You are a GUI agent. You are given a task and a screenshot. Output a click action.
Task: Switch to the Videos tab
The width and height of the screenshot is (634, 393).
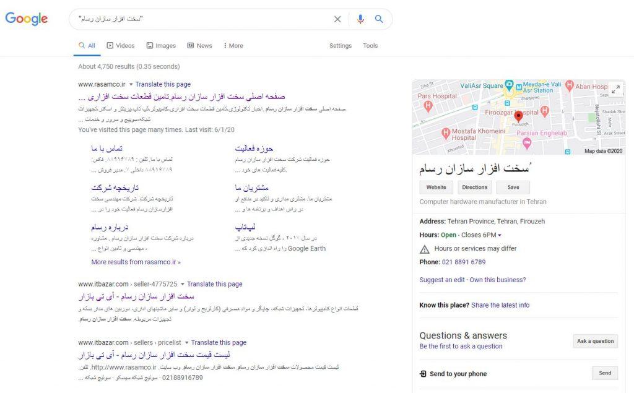(120, 46)
